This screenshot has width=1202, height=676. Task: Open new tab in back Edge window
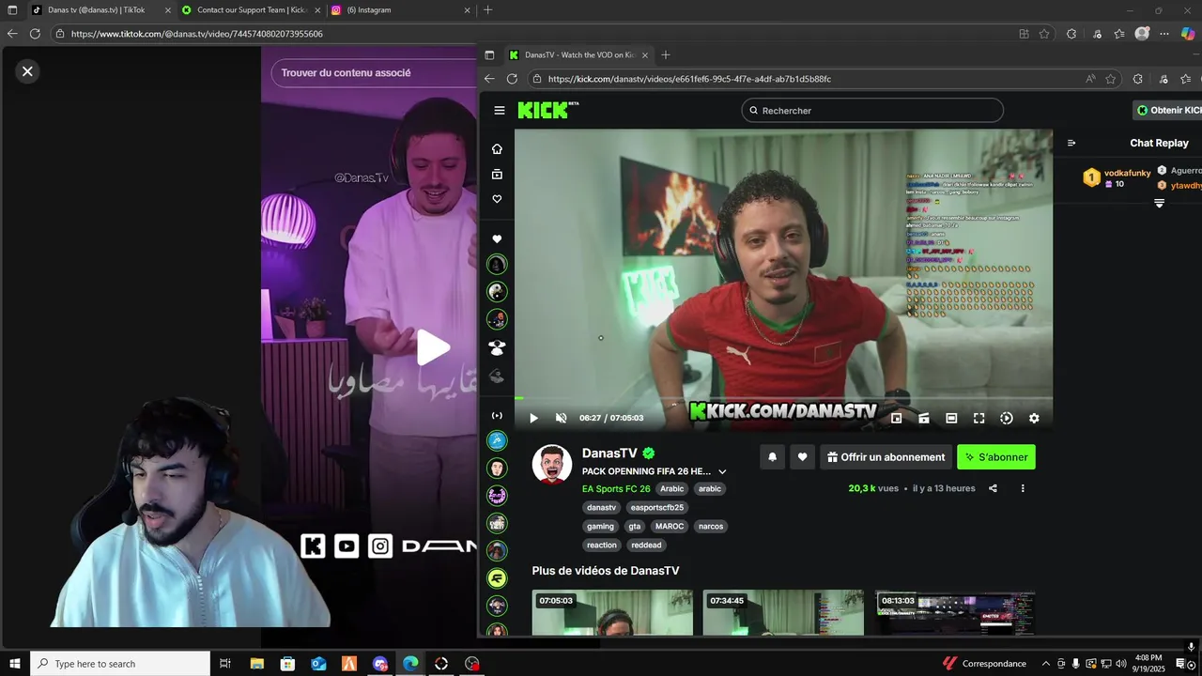tap(487, 10)
